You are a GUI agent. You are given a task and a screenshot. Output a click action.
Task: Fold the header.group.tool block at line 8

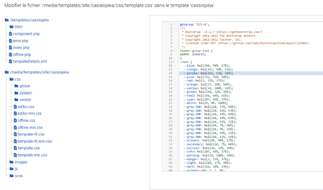coord(174,51)
